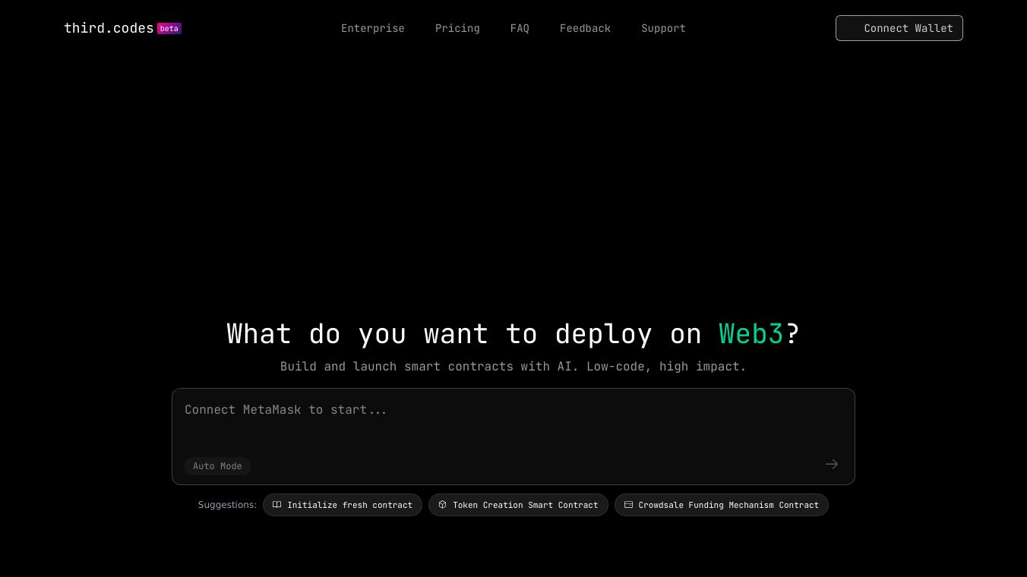Click the beta badge beside the logo

point(169,29)
